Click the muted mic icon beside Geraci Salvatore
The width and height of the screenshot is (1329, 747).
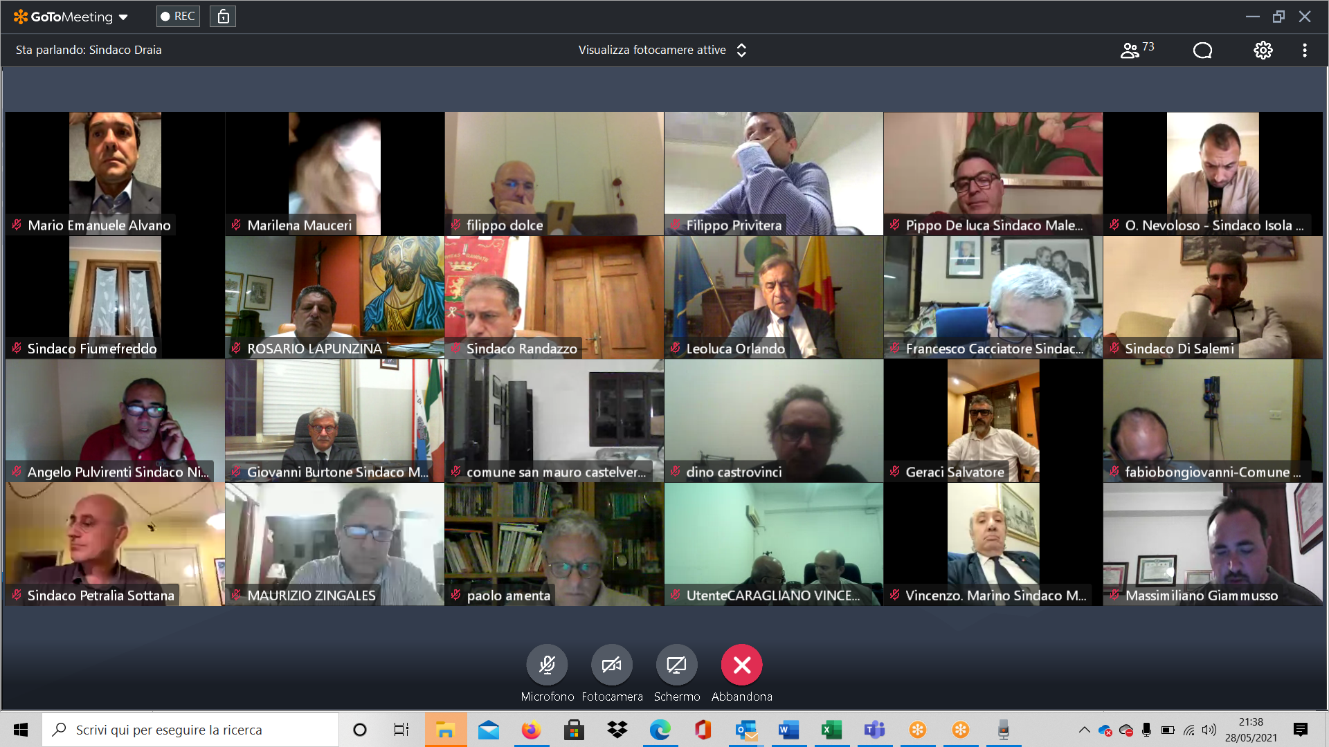pyautogui.click(x=894, y=472)
